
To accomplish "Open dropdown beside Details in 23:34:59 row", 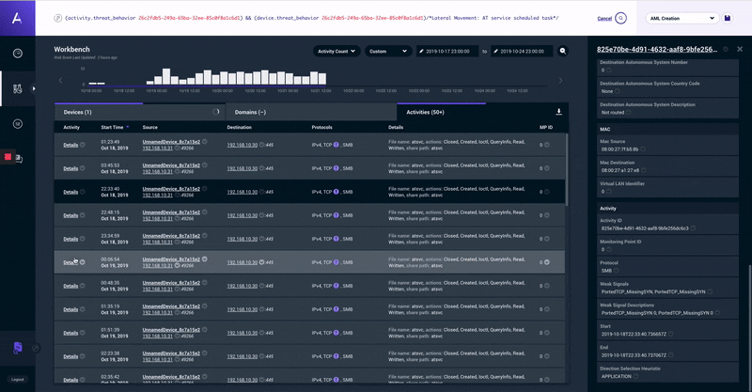I will pyautogui.click(x=83, y=239).
